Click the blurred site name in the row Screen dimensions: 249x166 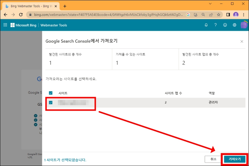(74, 103)
